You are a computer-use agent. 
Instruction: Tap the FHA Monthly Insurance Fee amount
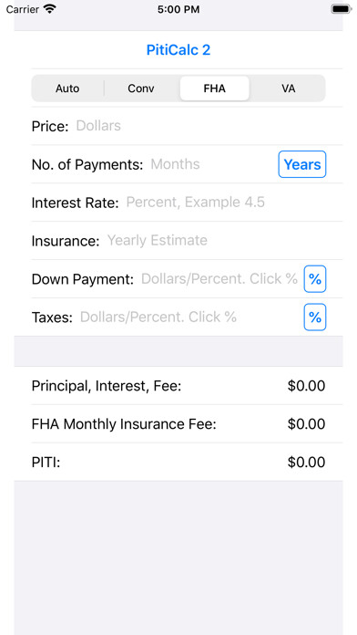306,424
